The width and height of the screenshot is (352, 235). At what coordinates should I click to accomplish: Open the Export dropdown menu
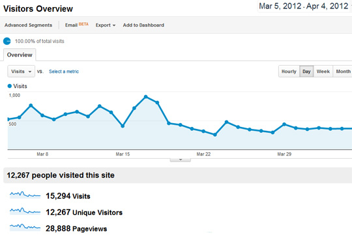click(x=106, y=25)
